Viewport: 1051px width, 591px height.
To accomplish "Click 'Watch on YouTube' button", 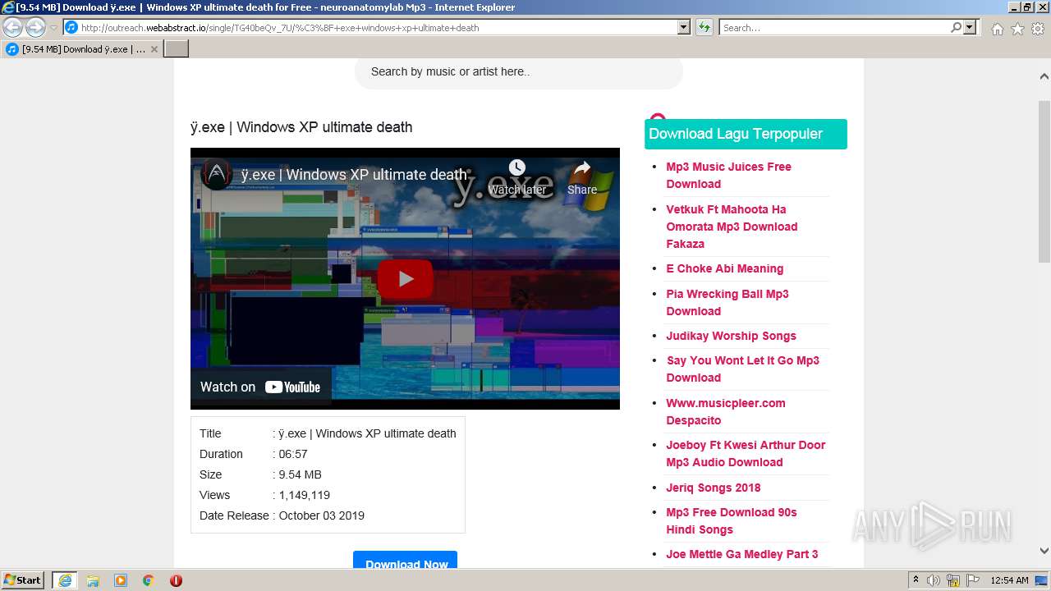I will pos(260,387).
